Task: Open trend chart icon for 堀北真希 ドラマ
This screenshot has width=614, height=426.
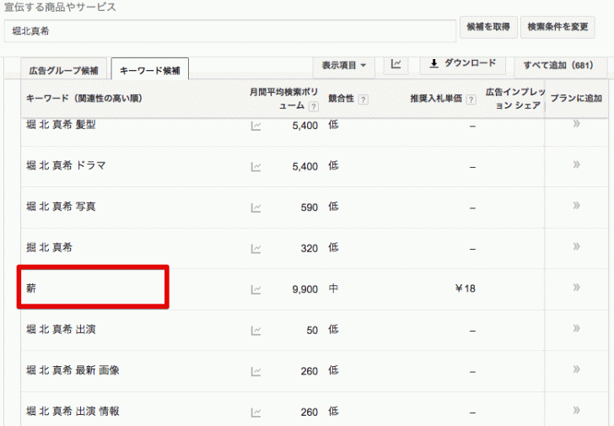Action: [256, 167]
